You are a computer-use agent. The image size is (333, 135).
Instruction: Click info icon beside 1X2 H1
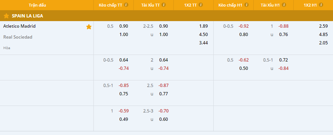pos(321,5)
